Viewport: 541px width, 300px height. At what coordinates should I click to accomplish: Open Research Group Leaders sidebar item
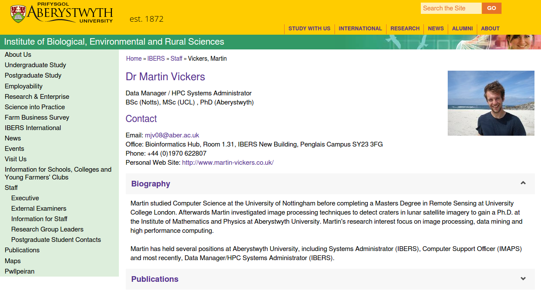point(47,229)
